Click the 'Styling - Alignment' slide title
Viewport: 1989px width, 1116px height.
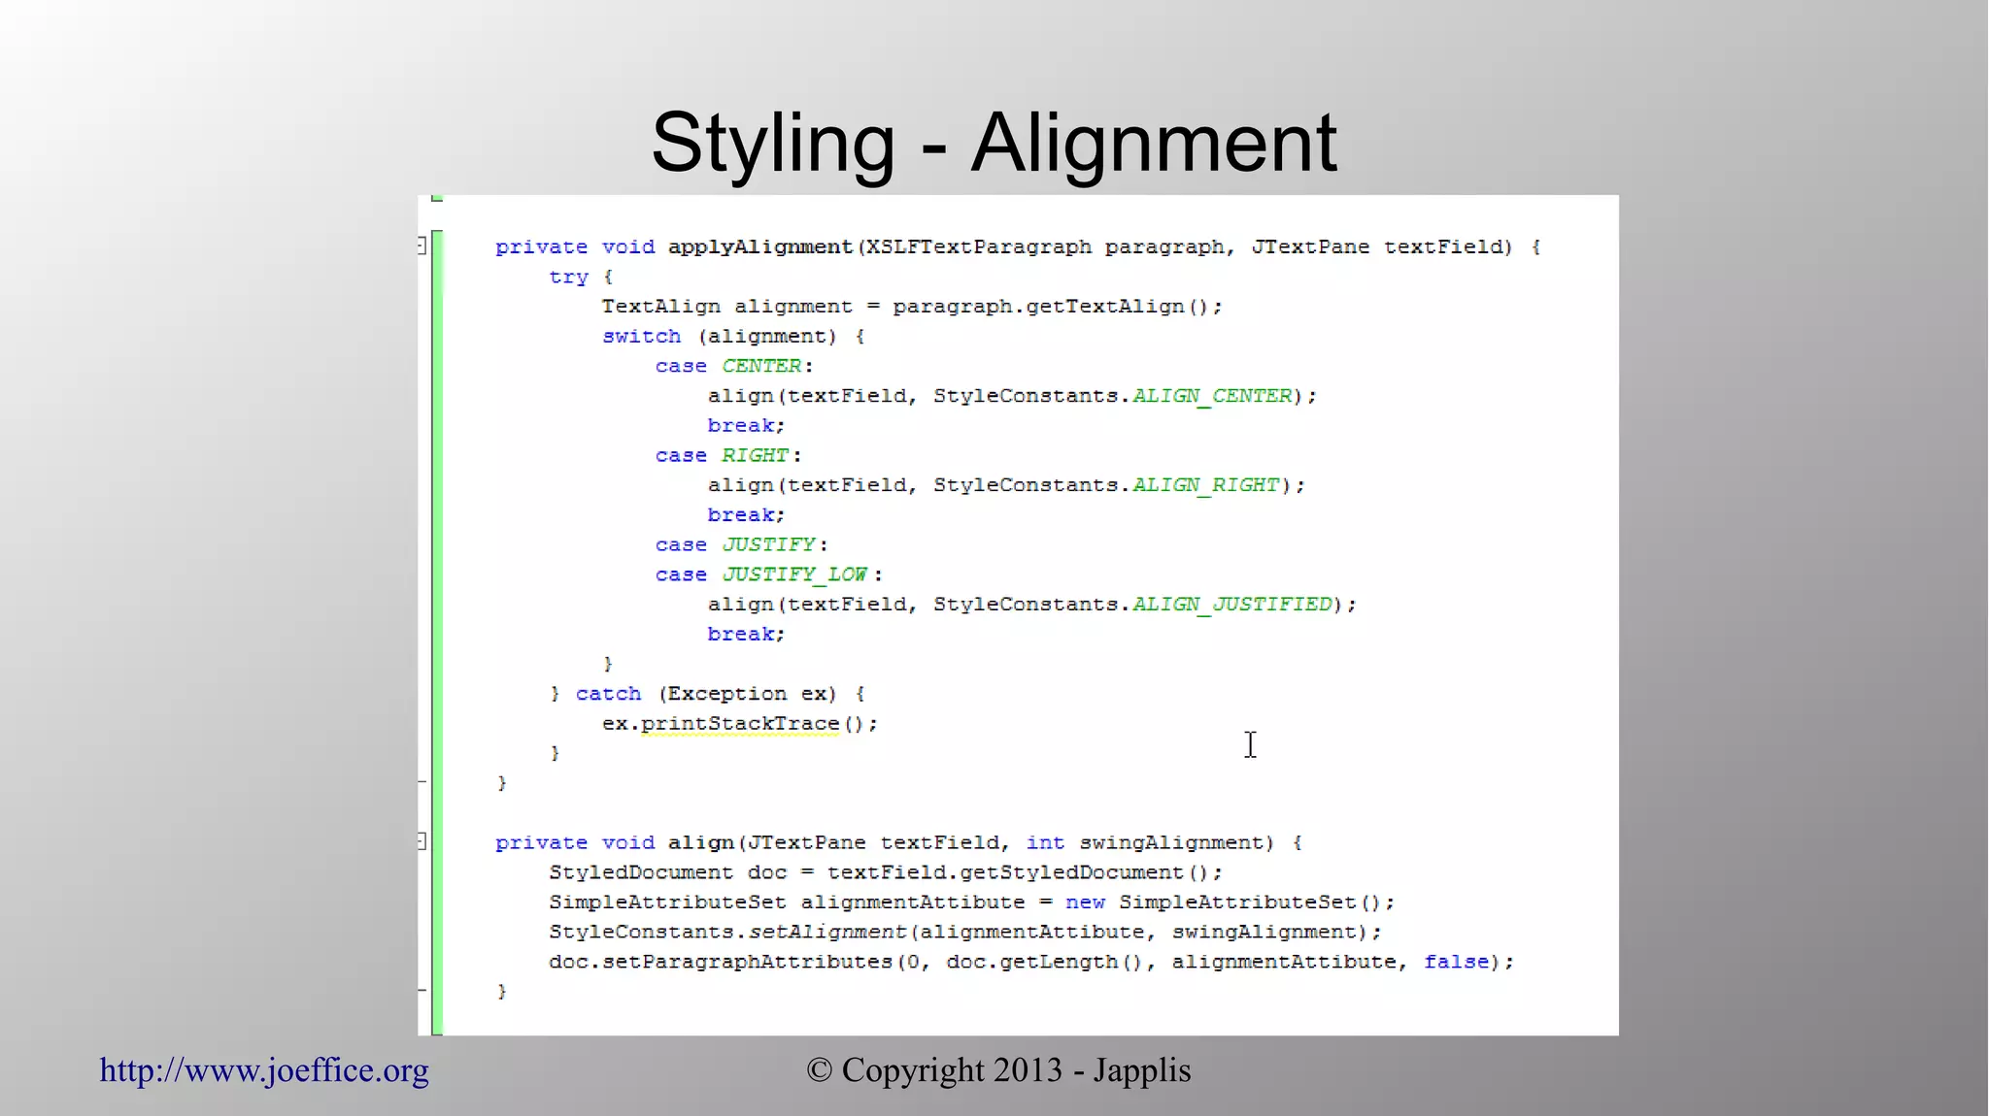coord(994,143)
